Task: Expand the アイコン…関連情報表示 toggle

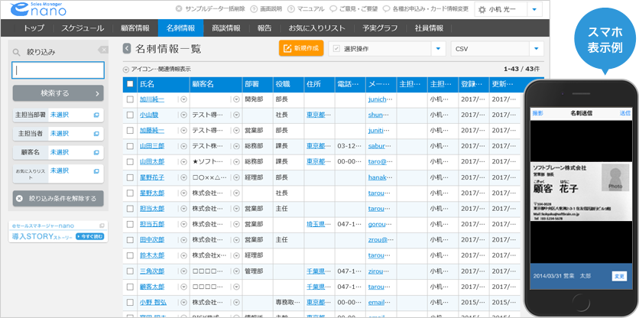Action: [x=126, y=70]
